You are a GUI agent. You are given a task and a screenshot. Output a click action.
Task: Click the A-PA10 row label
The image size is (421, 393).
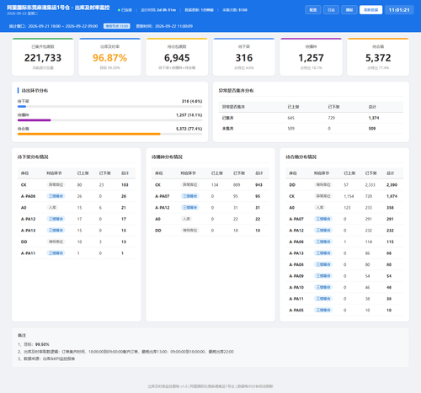pyautogui.click(x=296, y=287)
